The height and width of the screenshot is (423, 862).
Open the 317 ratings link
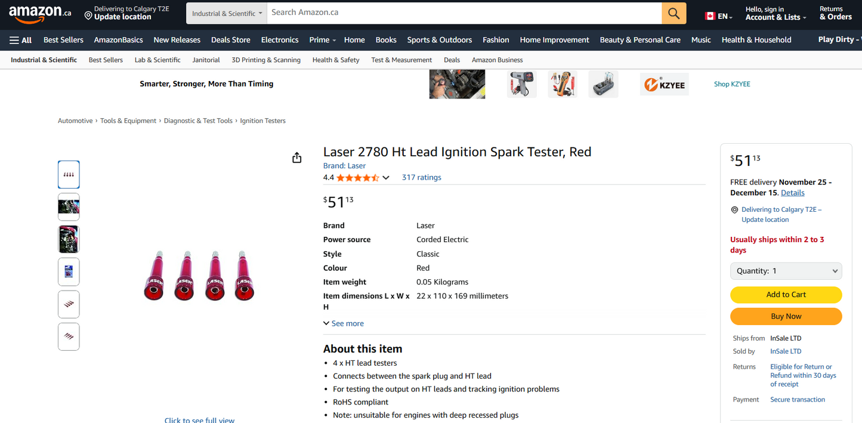click(x=421, y=177)
